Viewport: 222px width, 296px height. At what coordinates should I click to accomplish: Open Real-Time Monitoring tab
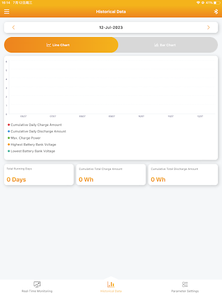pyautogui.click(x=37, y=287)
